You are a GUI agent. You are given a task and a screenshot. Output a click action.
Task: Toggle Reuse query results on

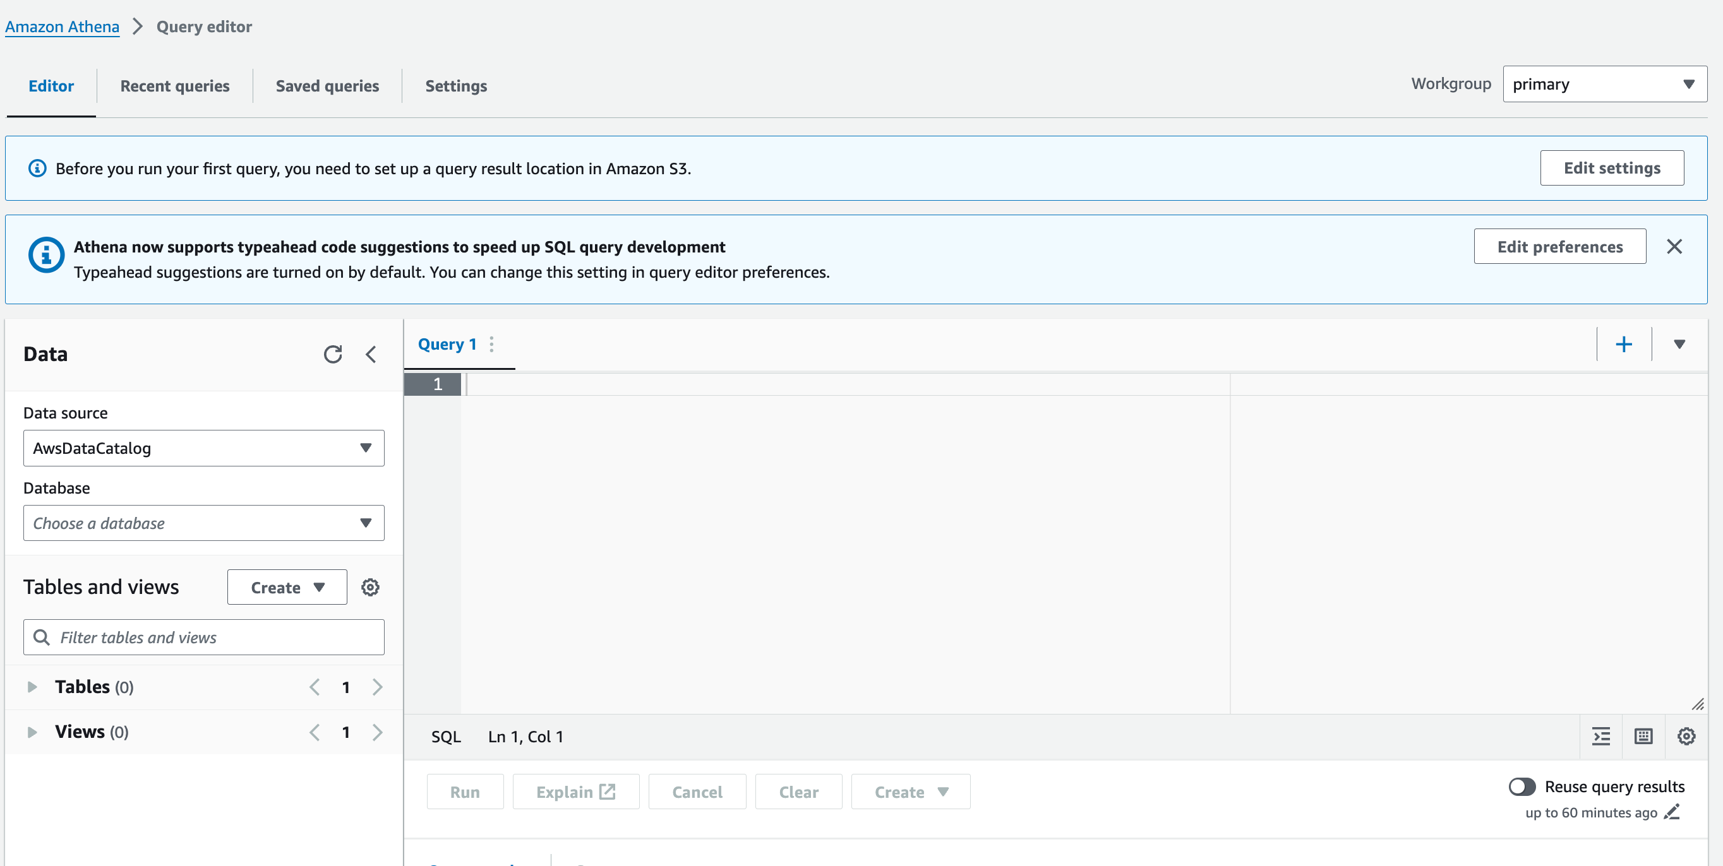tap(1523, 786)
